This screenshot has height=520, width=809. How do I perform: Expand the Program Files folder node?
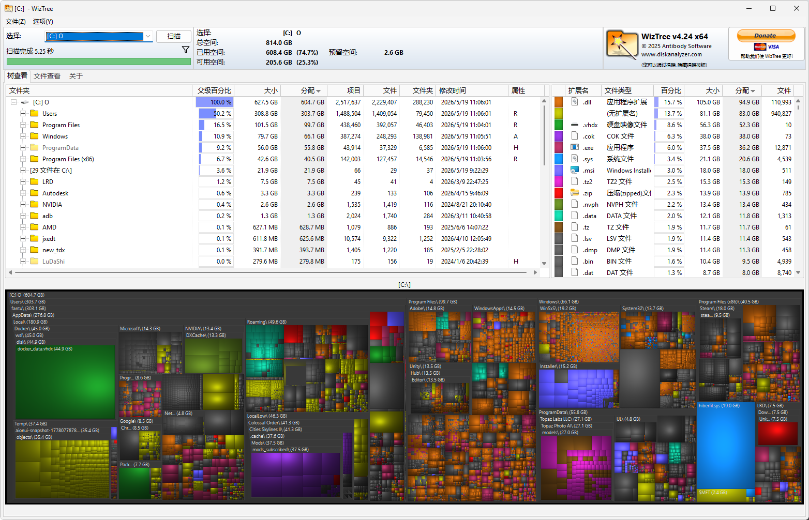point(23,125)
